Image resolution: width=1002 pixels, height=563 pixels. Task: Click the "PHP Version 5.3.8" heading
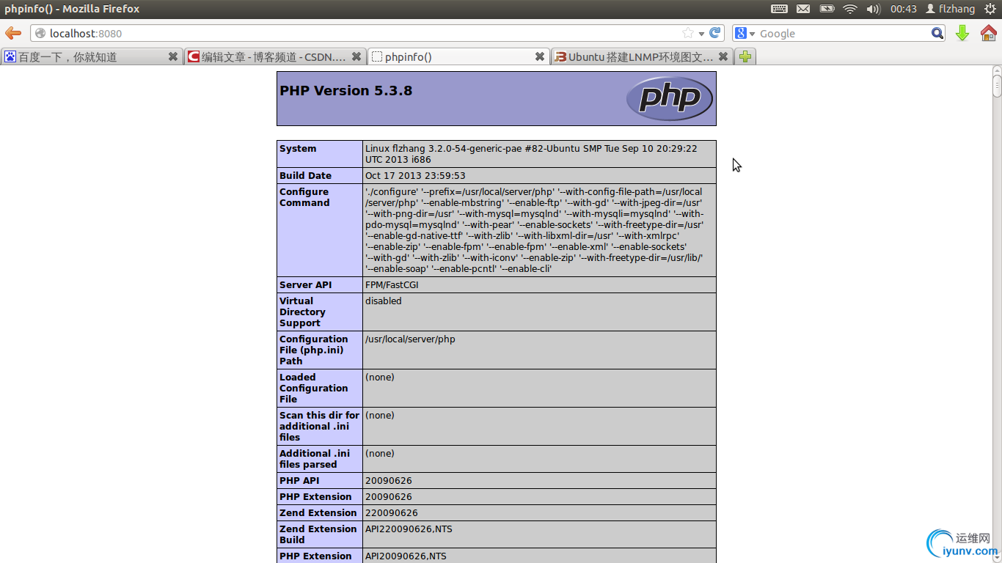(x=345, y=91)
